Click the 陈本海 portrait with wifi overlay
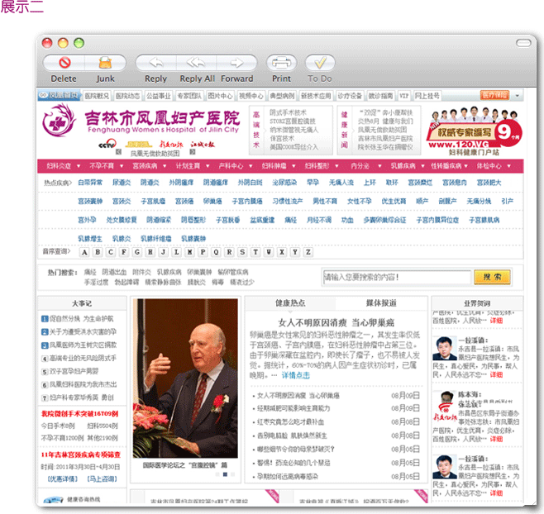 445,405
